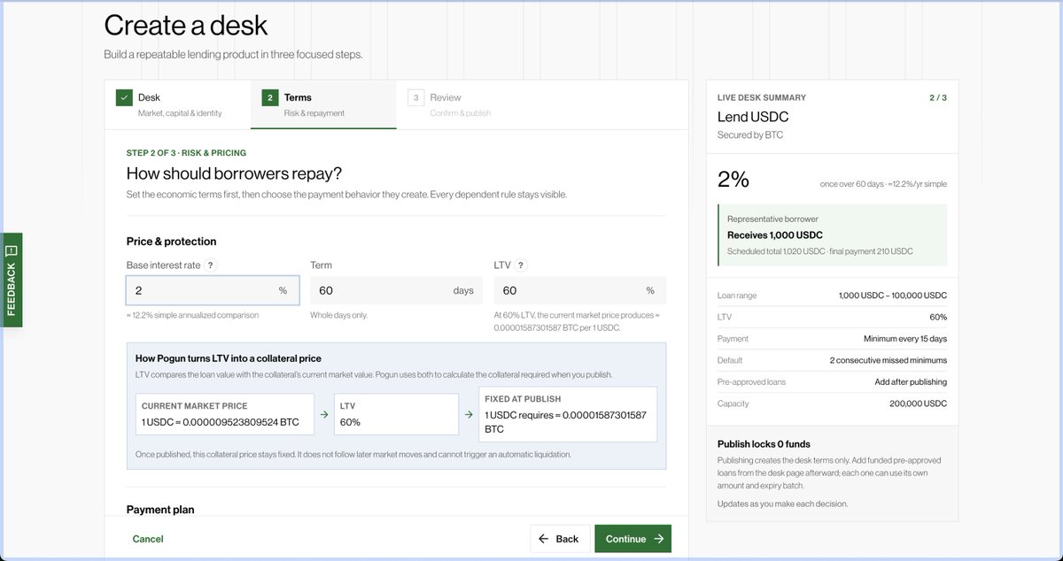Image resolution: width=1063 pixels, height=561 pixels.
Task: Click the 'Live Desk Summary' panel label
Action: 762,97
